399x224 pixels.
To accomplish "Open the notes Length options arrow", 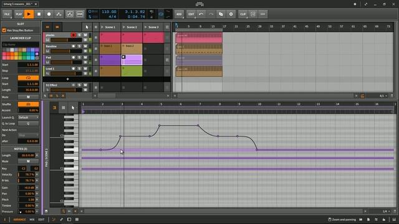I will coord(37,155).
